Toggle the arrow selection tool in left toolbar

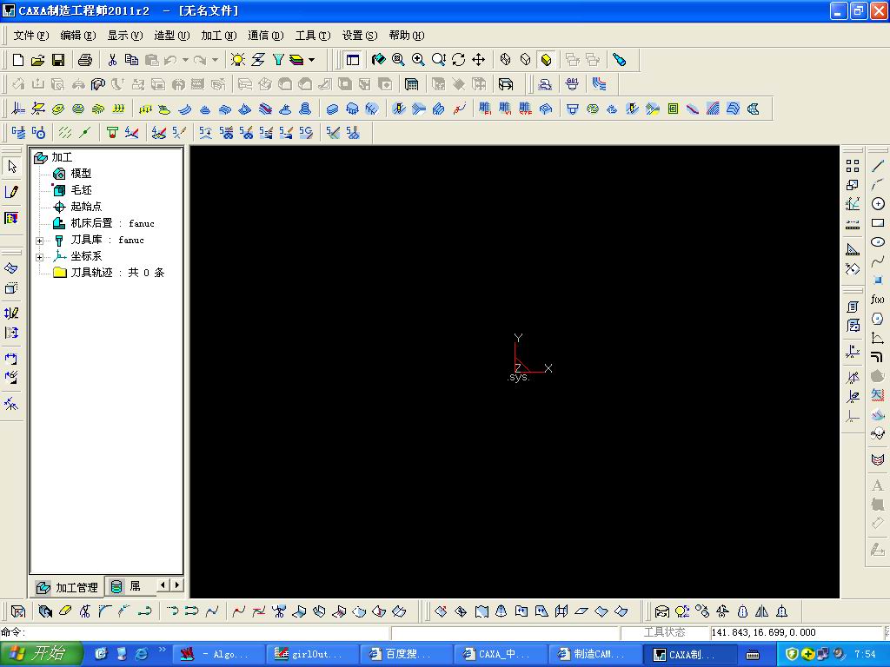tap(12, 166)
